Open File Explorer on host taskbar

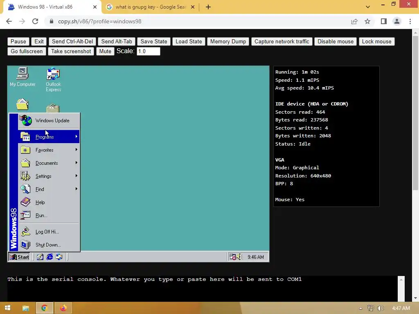pyautogui.click(x=26, y=308)
